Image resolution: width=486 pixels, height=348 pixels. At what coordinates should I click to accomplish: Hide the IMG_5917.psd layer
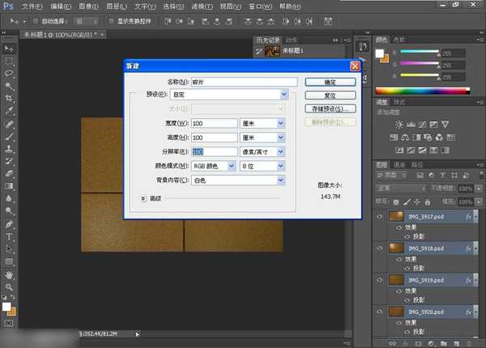[380, 217]
